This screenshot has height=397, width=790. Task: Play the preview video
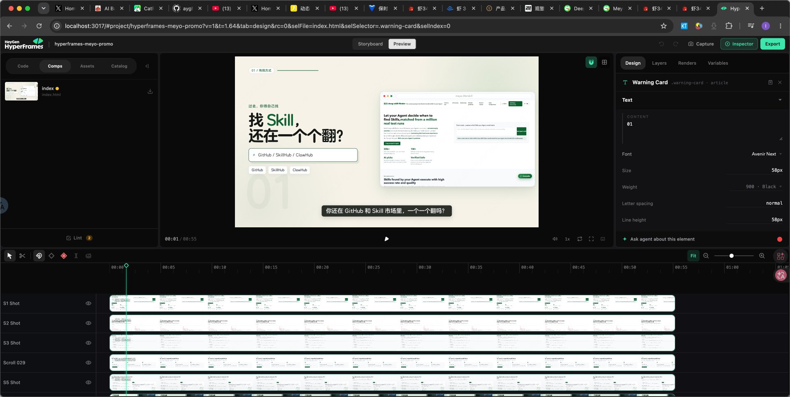click(387, 239)
